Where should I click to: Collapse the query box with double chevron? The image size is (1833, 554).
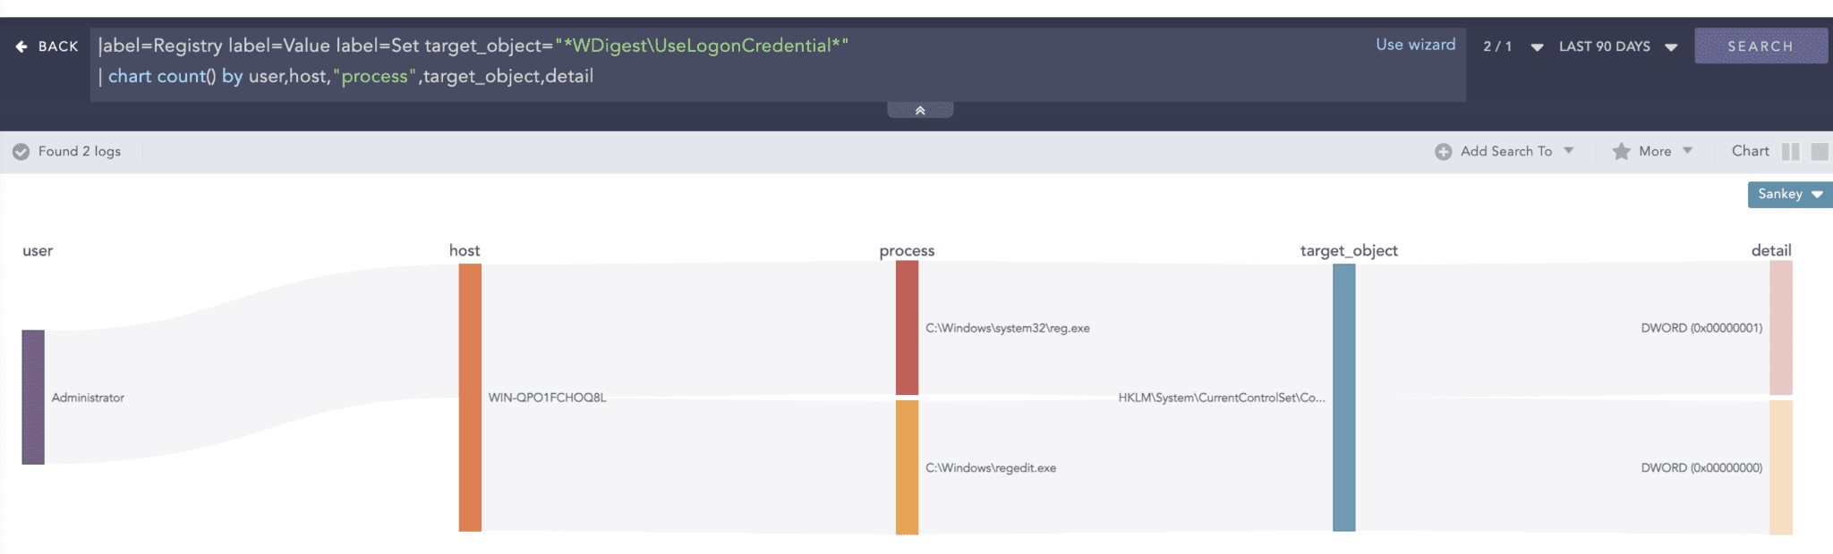coord(919,110)
